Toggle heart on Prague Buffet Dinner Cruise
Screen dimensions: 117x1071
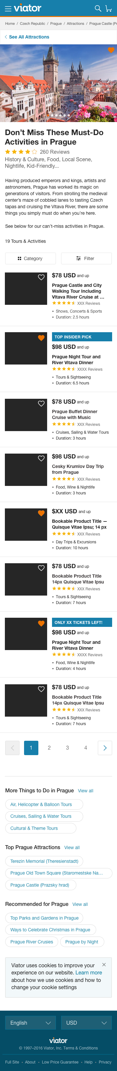tap(41, 404)
